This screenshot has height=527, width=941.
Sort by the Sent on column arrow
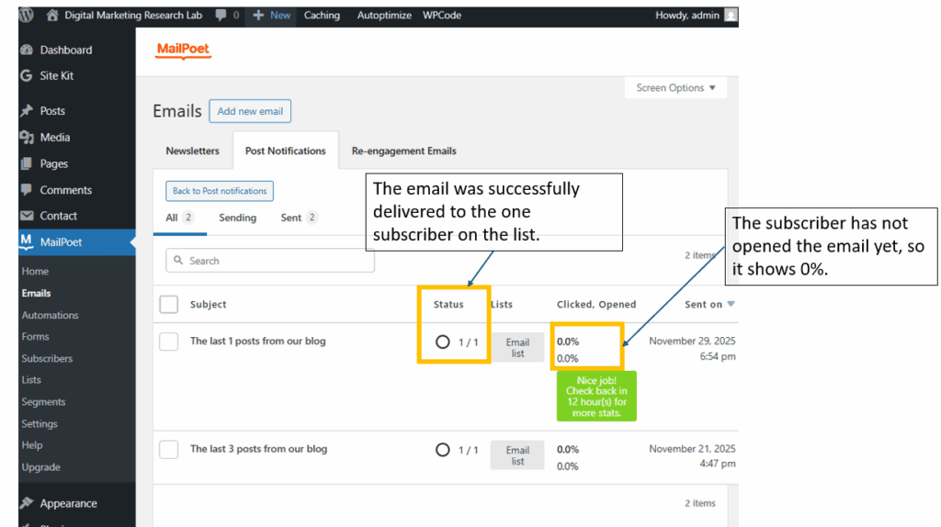[731, 305]
